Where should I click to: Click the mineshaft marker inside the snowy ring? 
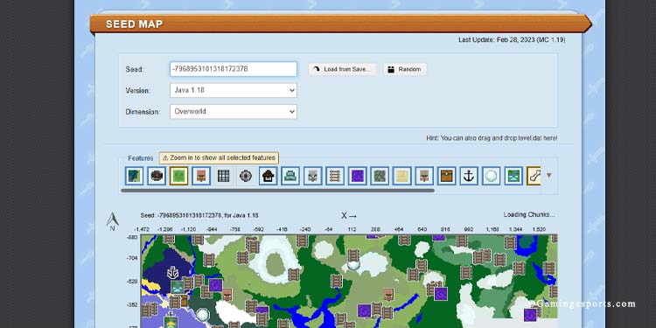pos(294,275)
